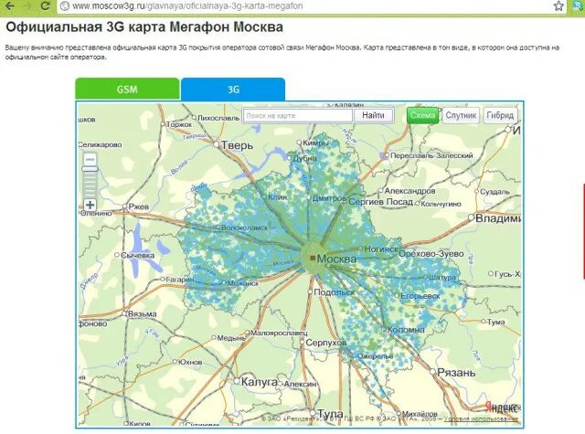The width and height of the screenshot is (585, 434).
Task: Click the Коломна city label
Action: click(x=406, y=330)
